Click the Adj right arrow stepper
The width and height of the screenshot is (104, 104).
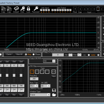(x=71, y=55)
